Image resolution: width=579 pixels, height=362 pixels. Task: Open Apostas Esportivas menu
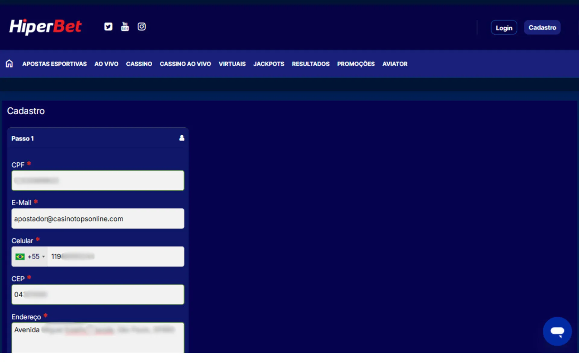[54, 64]
